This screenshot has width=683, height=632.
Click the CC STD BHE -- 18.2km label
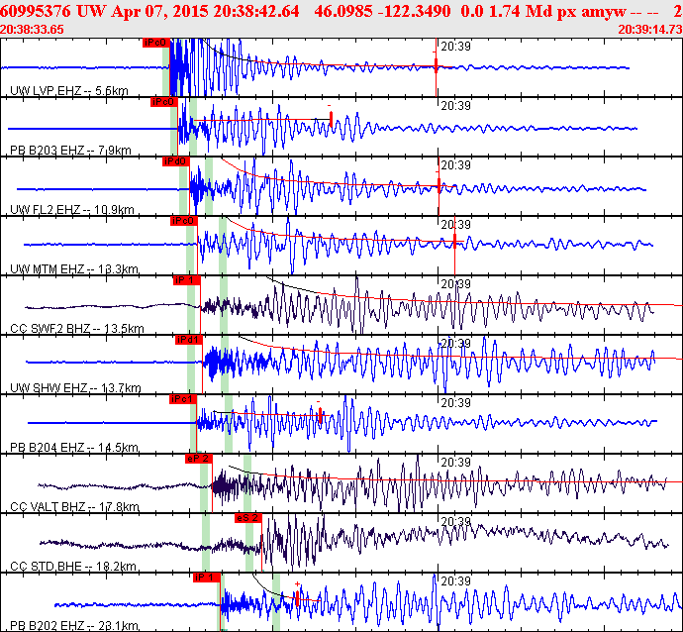tap(73, 567)
